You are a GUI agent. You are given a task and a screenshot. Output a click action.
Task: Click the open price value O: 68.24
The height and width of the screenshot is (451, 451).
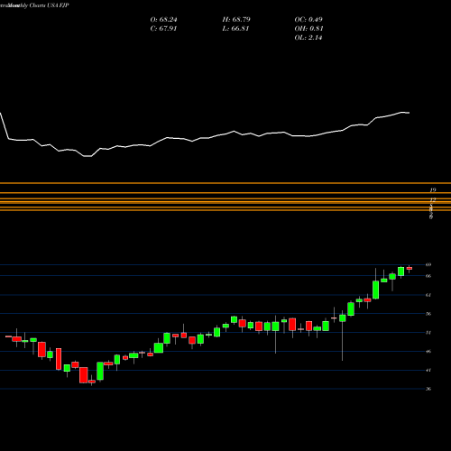(x=163, y=20)
